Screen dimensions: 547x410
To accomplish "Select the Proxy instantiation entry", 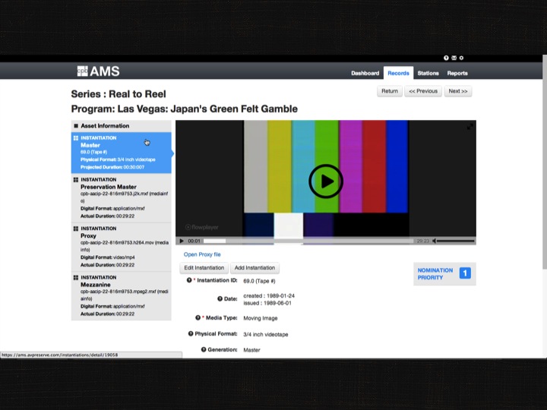I will coord(121,242).
